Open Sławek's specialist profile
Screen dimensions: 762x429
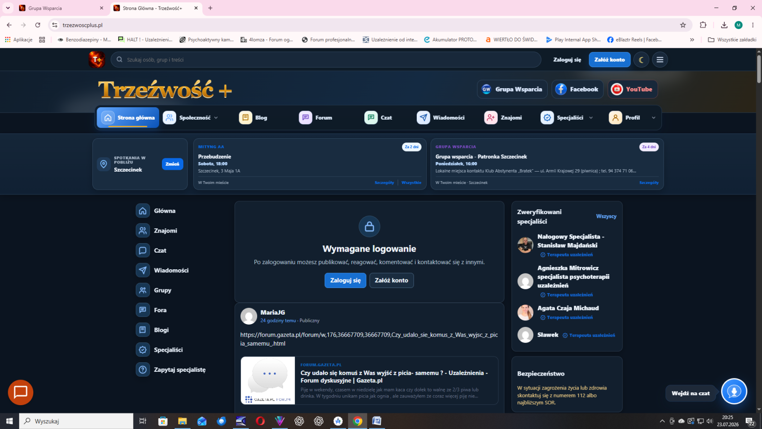tap(548, 335)
